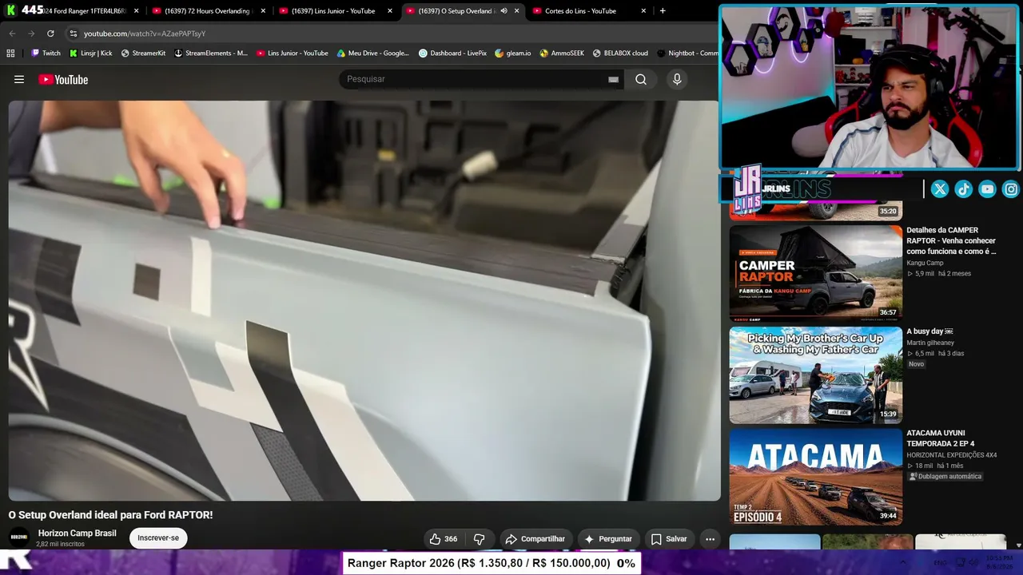Image resolution: width=1023 pixels, height=575 pixels.
Task: Open the more actions three-dot menu
Action: click(x=710, y=539)
